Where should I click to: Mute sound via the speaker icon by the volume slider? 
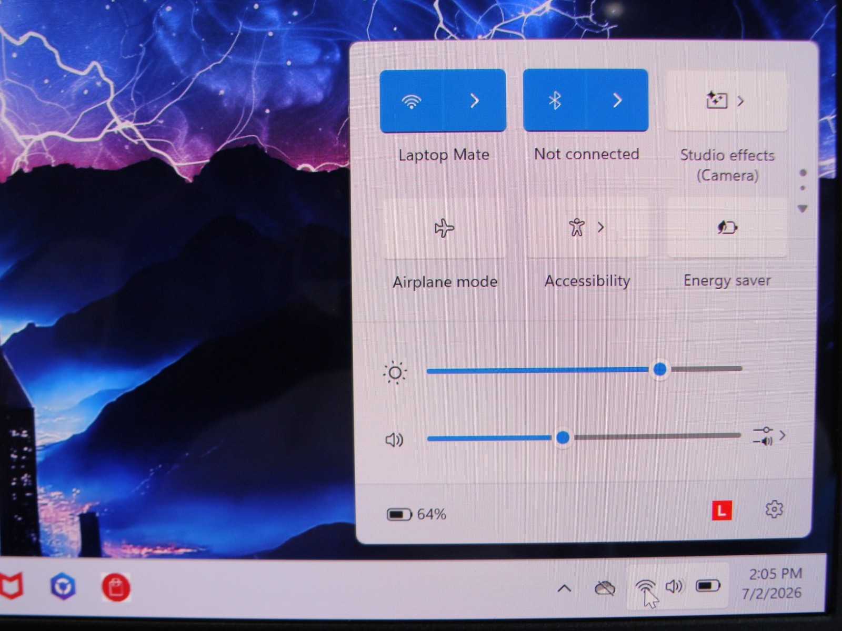pos(394,440)
